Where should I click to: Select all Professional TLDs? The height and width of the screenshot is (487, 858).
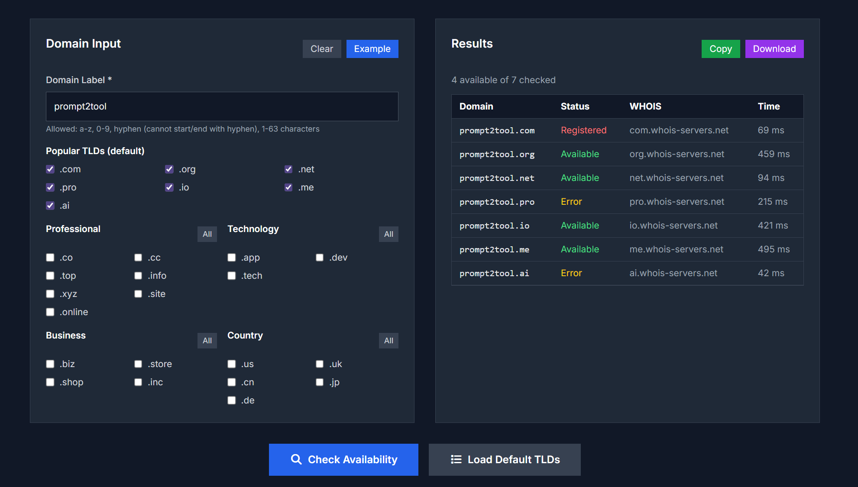pyautogui.click(x=207, y=234)
